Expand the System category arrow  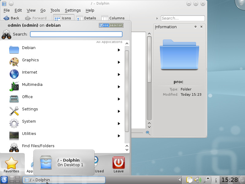tap(119, 124)
